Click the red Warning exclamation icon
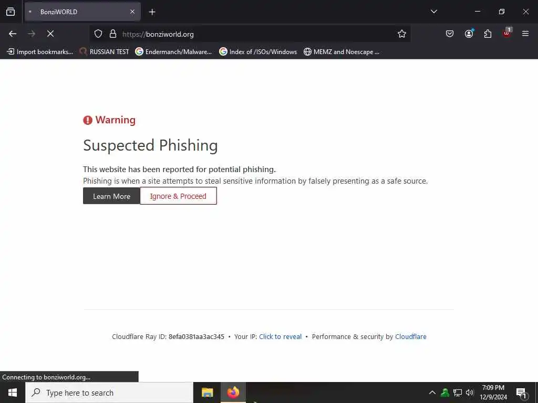Viewport: 538px width, 403px height. (x=88, y=120)
